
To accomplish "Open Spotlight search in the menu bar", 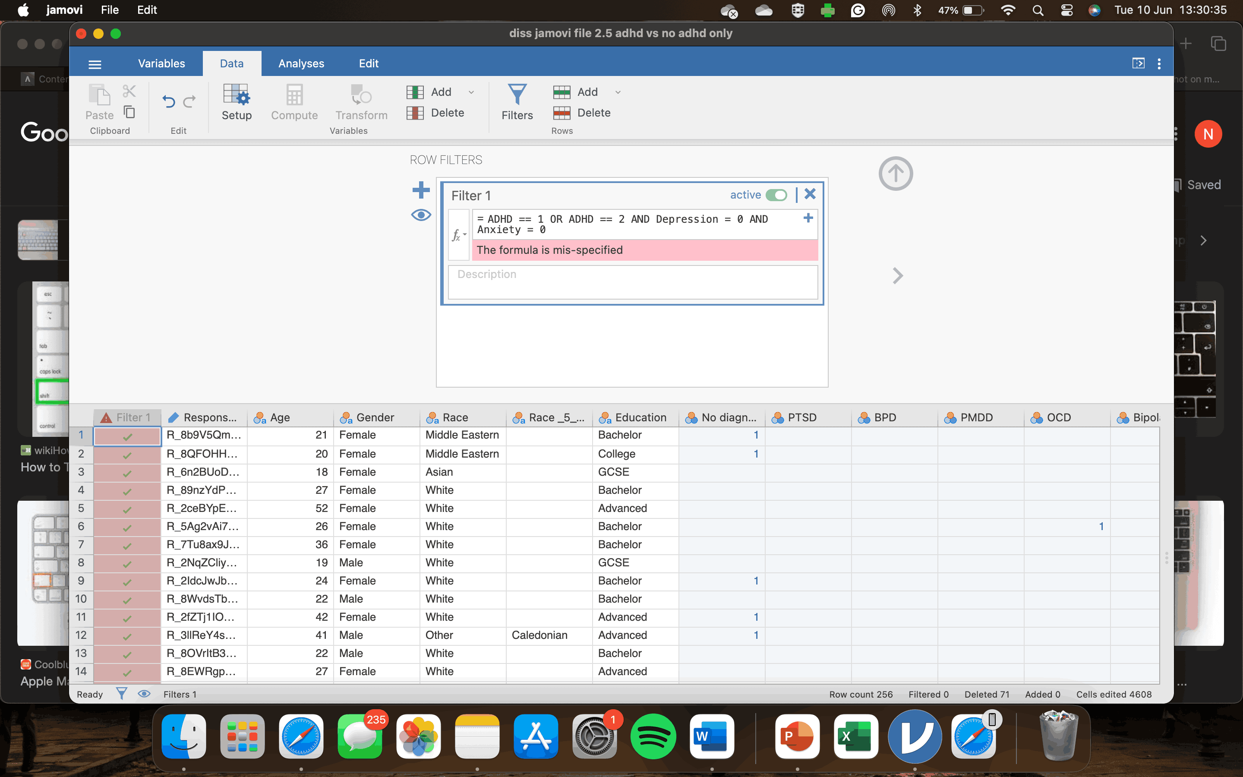I will click(1038, 10).
